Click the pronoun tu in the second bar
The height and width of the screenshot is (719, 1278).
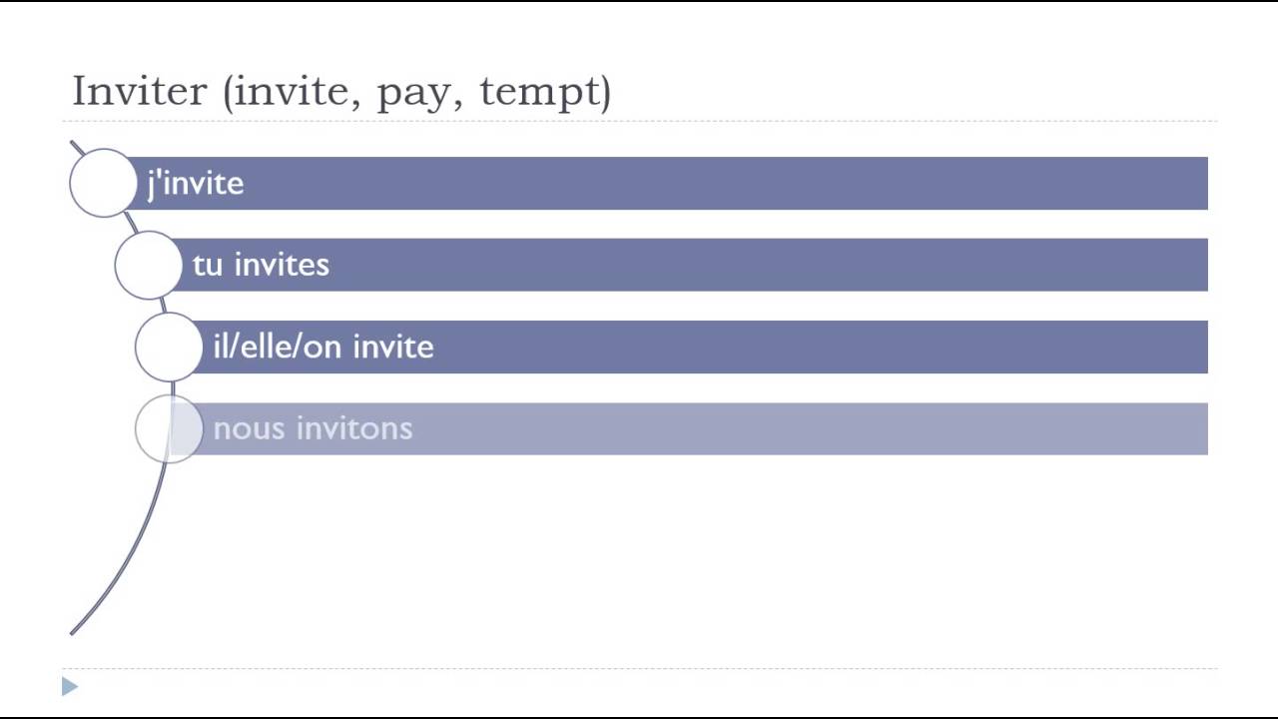(208, 266)
